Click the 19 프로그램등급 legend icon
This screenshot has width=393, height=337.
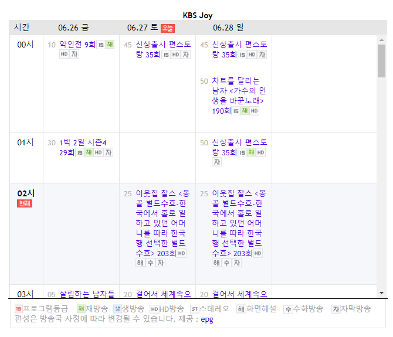[x=19, y=309]
